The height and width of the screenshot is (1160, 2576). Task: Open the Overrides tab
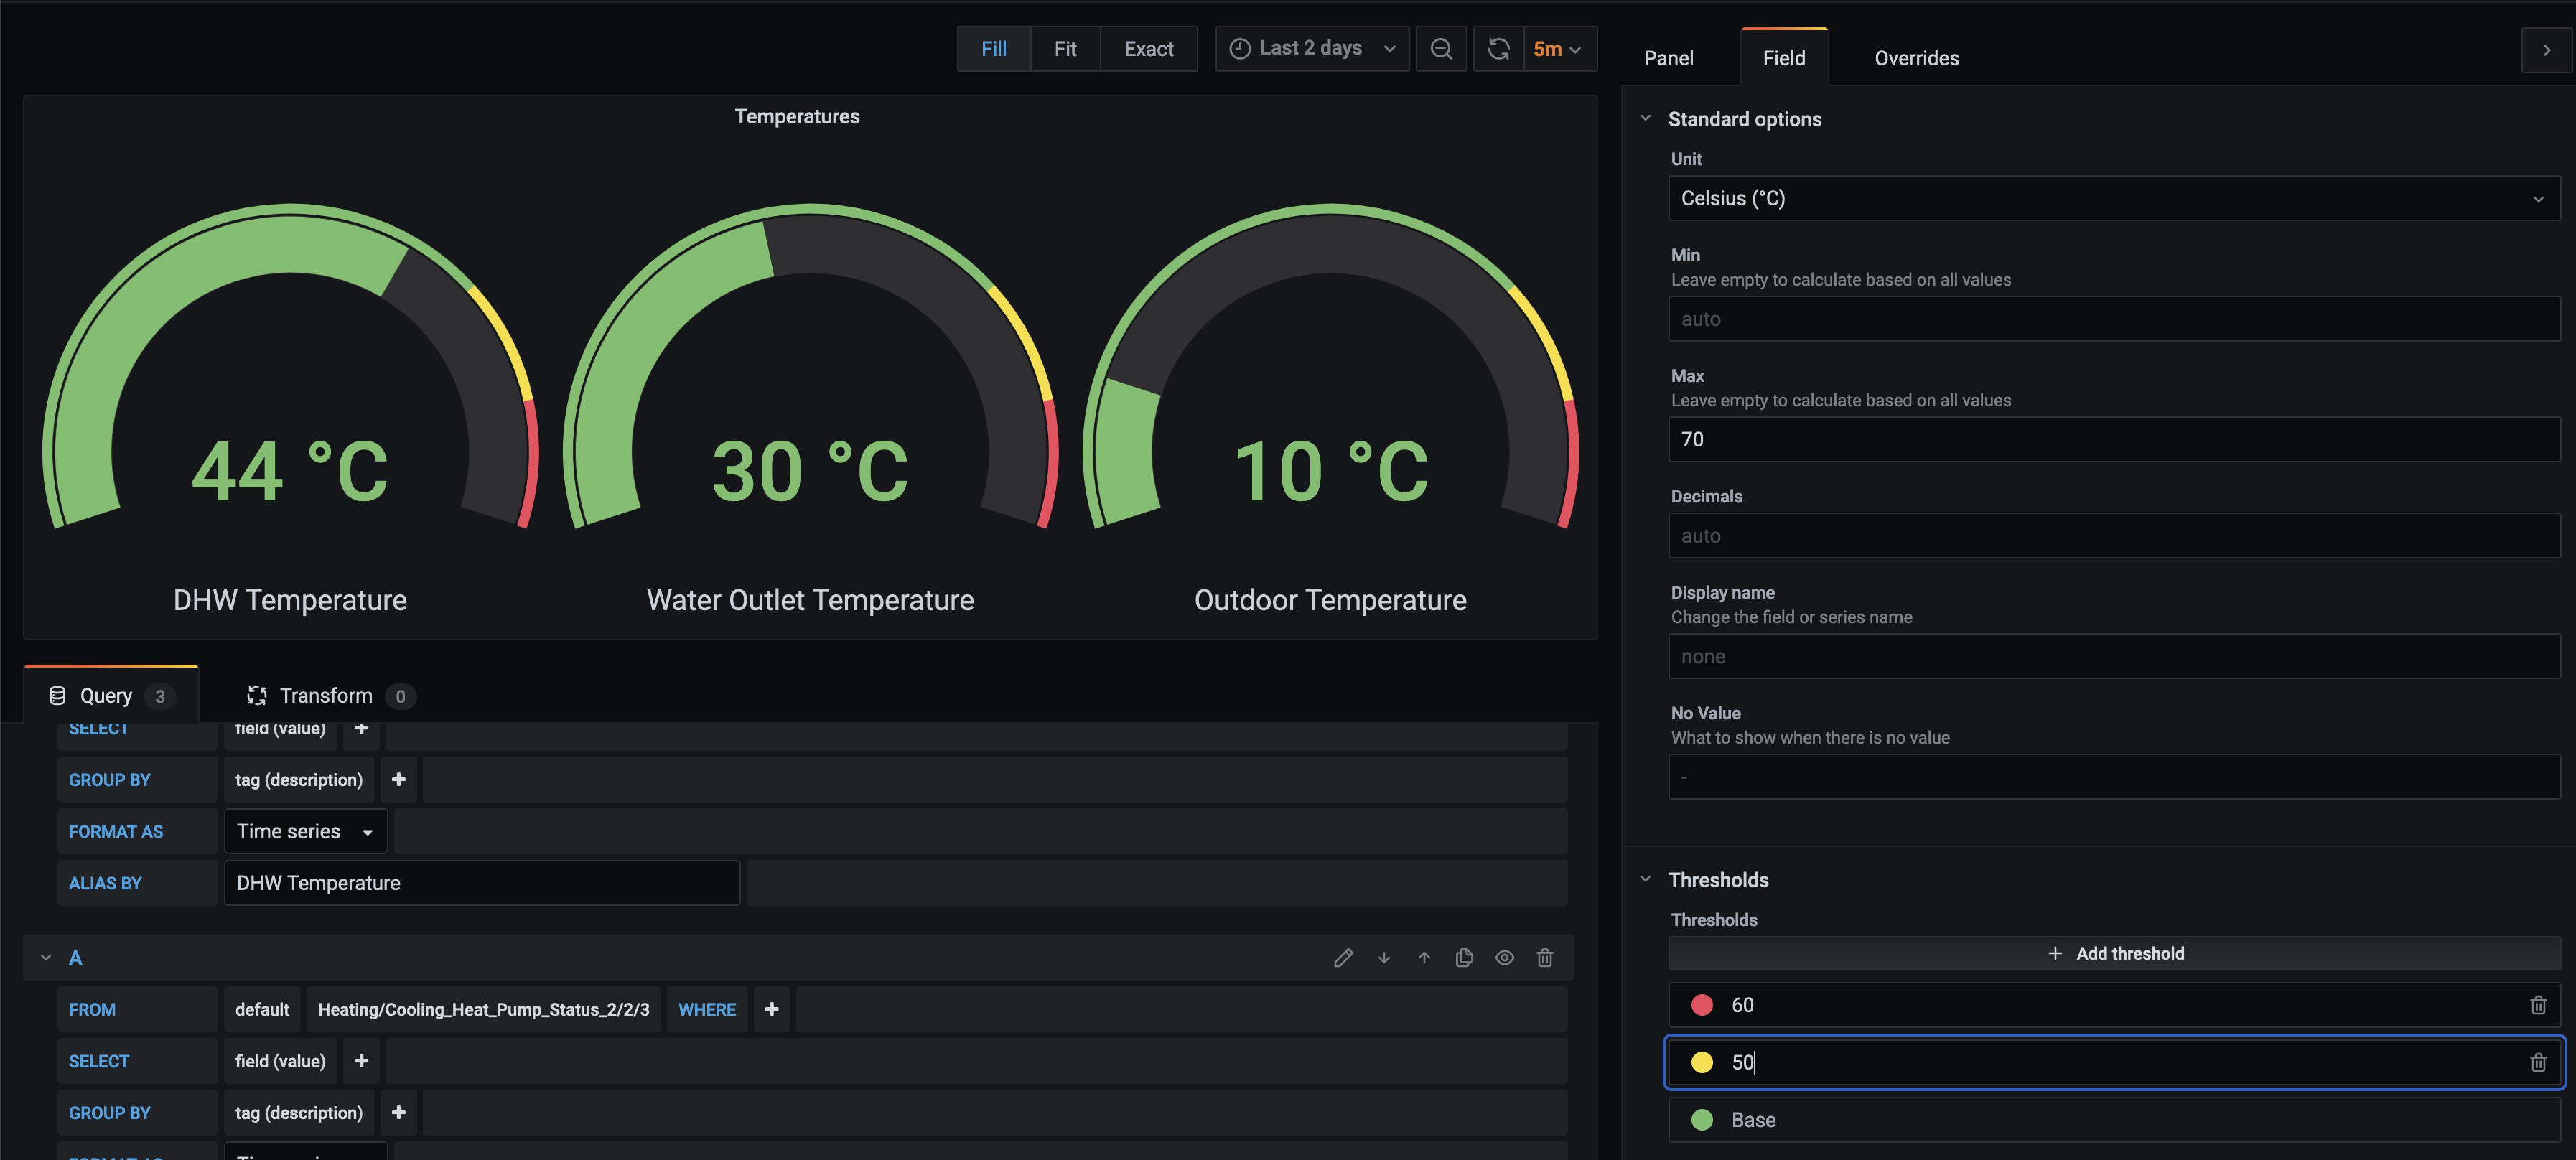pos(1915,57)
